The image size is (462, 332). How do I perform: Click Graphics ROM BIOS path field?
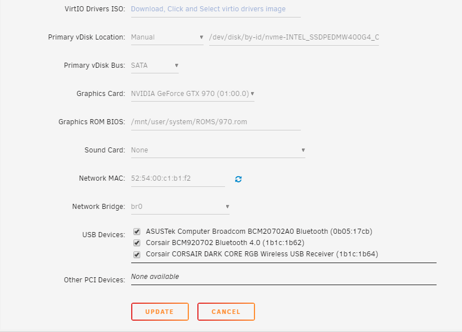215,122
